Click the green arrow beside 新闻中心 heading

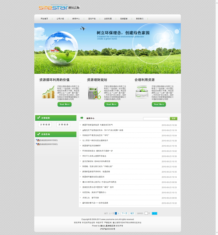(x=82, y=118)
